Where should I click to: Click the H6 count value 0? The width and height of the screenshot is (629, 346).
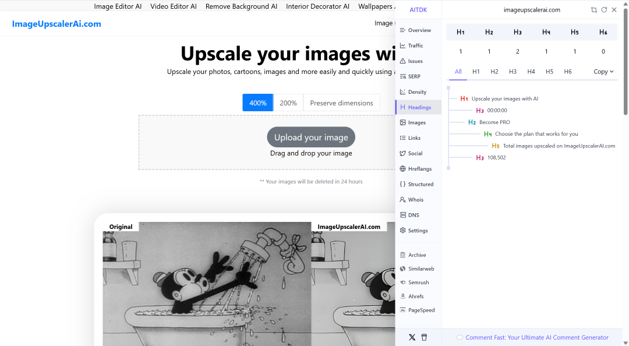point(603,51)
